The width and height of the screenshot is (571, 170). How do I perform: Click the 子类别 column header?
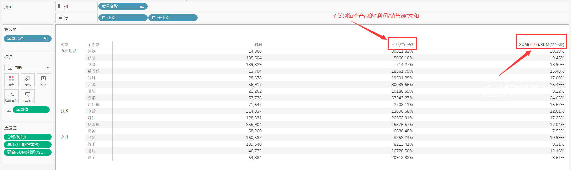[x=94, y=45]
